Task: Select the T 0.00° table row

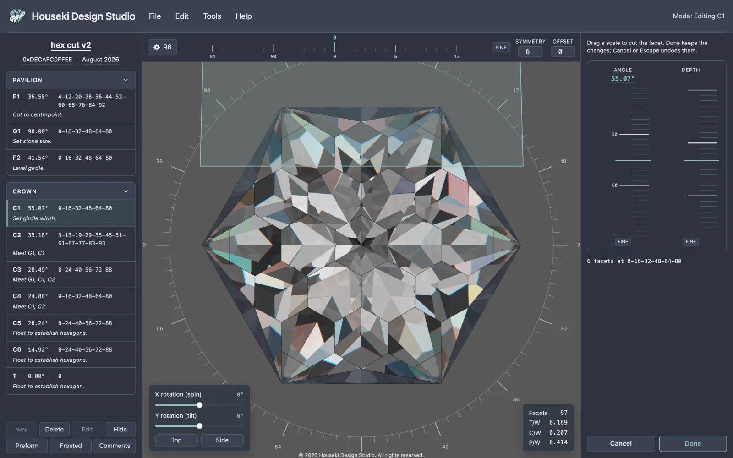Action: click(x=71, y=381)
